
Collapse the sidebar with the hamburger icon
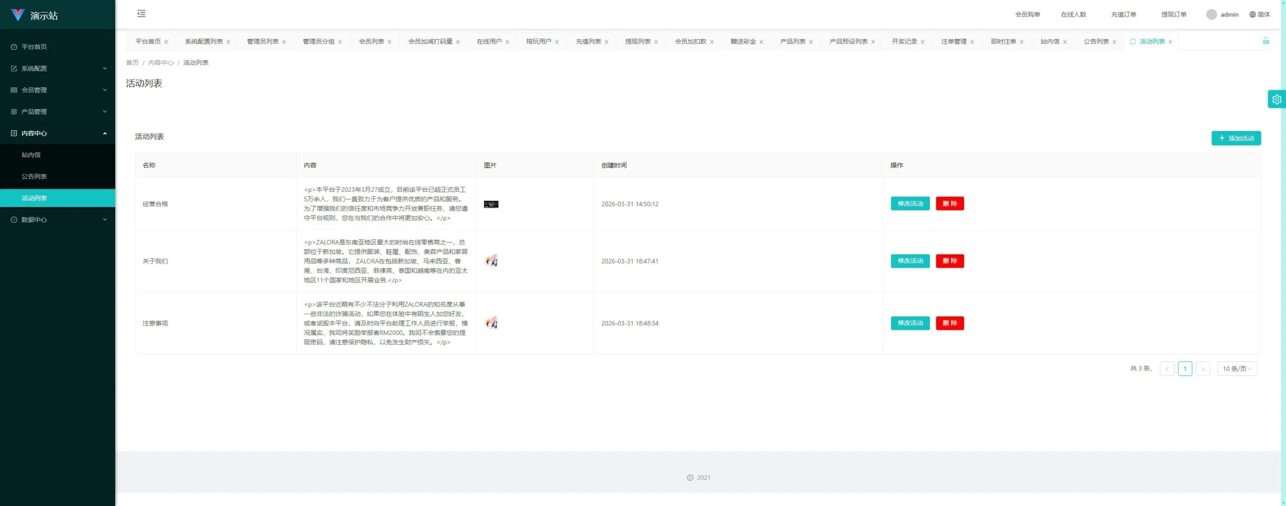point(141,14)
